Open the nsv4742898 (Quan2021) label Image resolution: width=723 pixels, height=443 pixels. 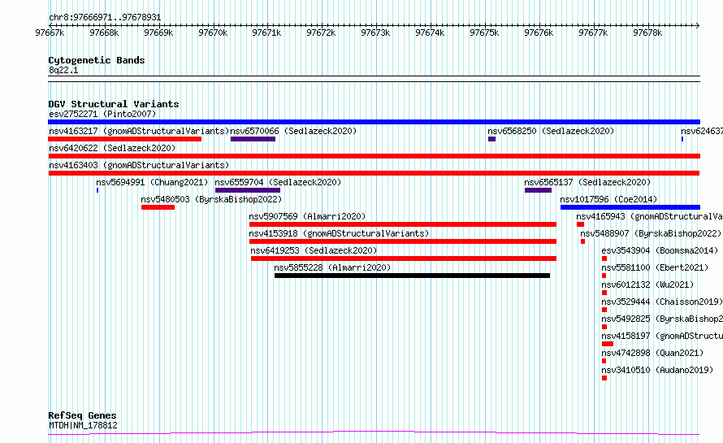tap(653, 353)
